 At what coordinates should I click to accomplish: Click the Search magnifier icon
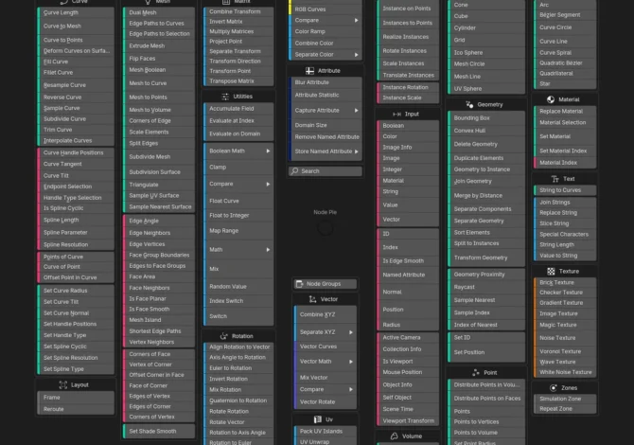click(294, 171)
